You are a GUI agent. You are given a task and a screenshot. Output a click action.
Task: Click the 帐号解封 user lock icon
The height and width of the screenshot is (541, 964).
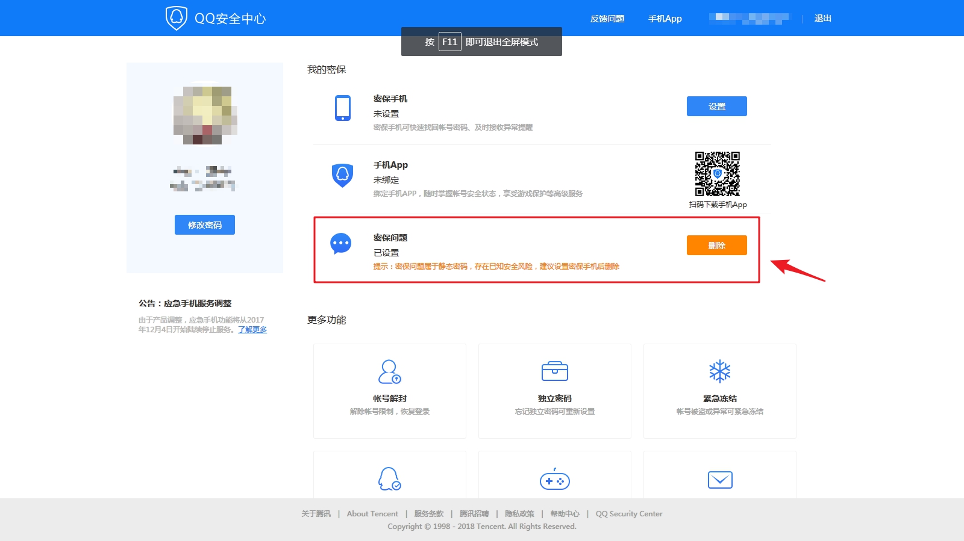(x=390, y=372)
